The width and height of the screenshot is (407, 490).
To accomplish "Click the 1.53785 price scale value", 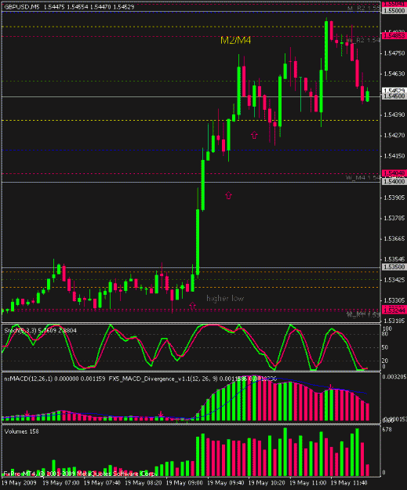I will [394, 218].
